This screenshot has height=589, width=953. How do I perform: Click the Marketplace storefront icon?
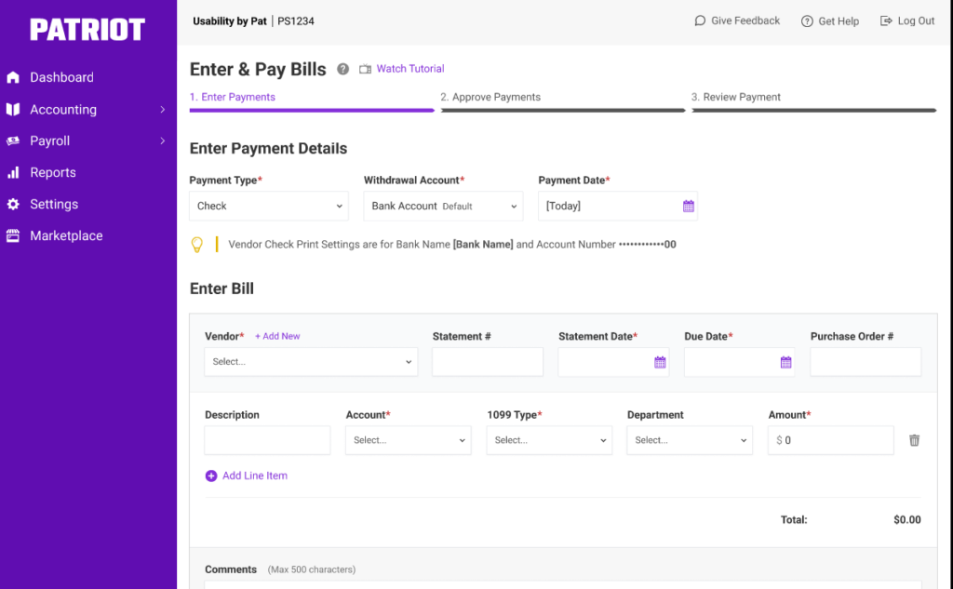click(13, 235)
